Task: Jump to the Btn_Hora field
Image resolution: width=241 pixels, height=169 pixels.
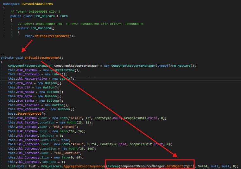Action: (23, 83)
